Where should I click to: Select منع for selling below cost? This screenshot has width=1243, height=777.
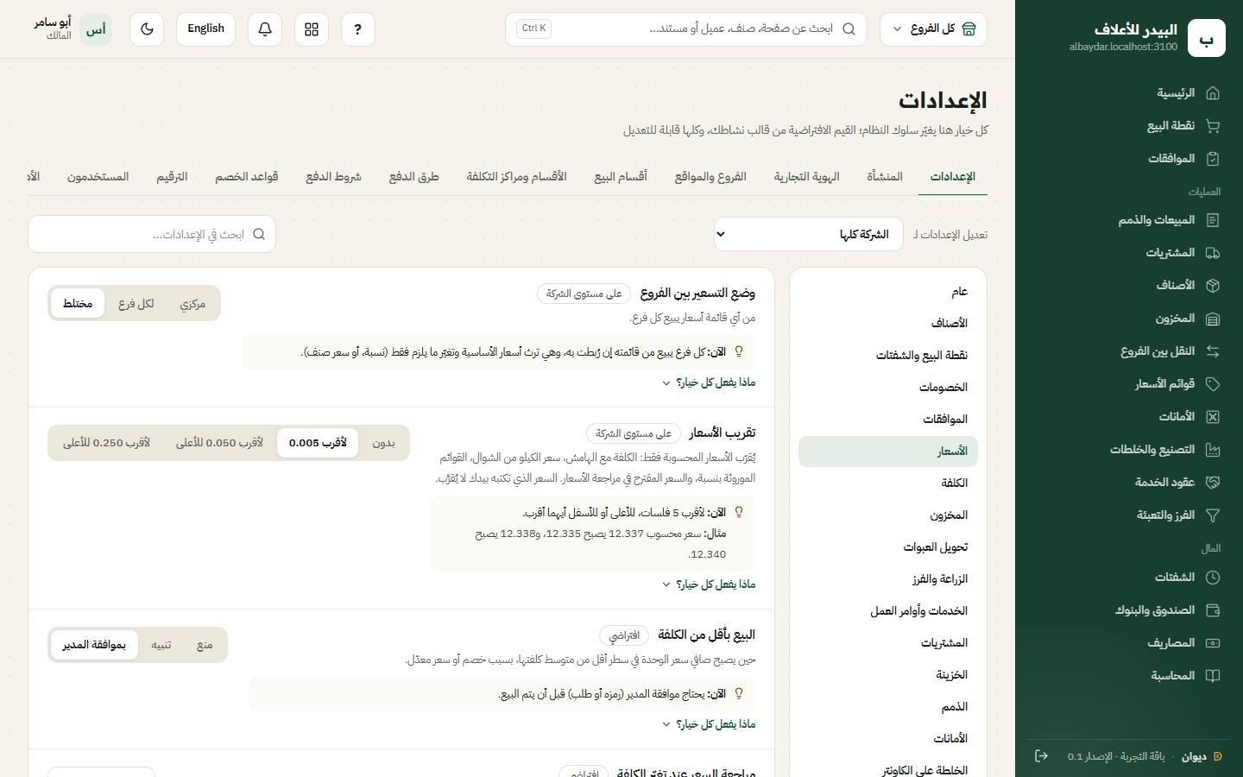205,645
